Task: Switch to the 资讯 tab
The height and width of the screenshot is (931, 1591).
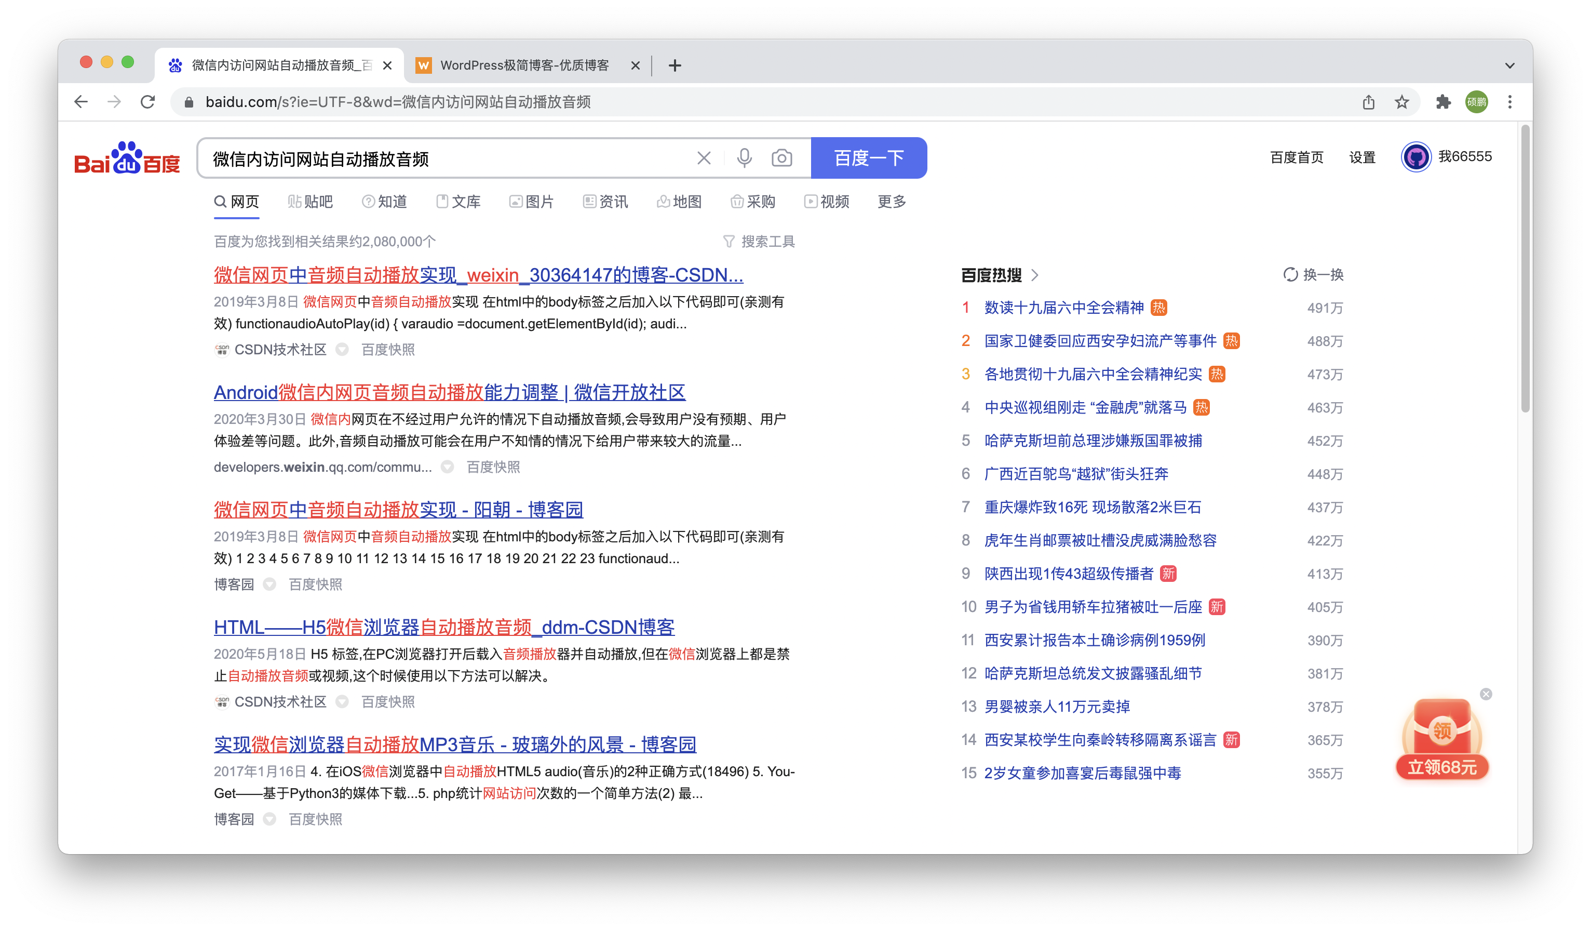Action: pos(605,202)
